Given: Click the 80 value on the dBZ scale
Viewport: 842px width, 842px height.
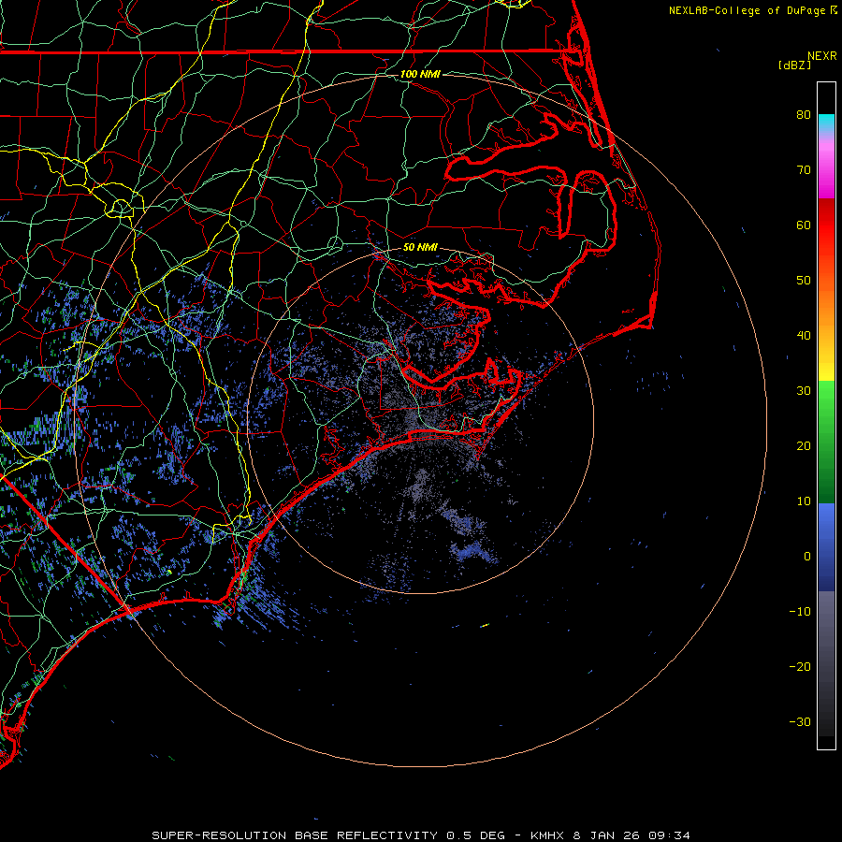Looking at the screenshot, I should pyautogui.click(x=804, y=114).
